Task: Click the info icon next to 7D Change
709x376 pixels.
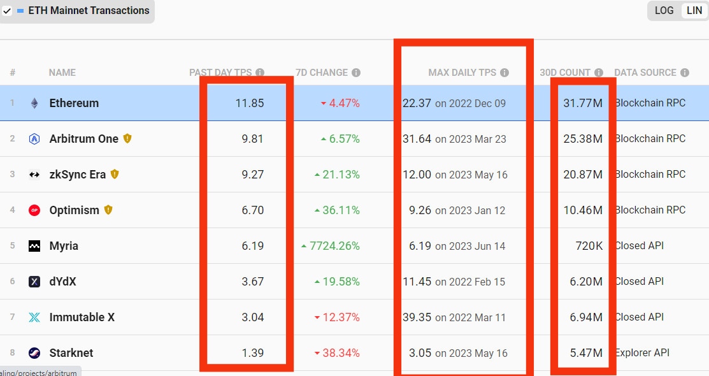Action: (356, 73)
